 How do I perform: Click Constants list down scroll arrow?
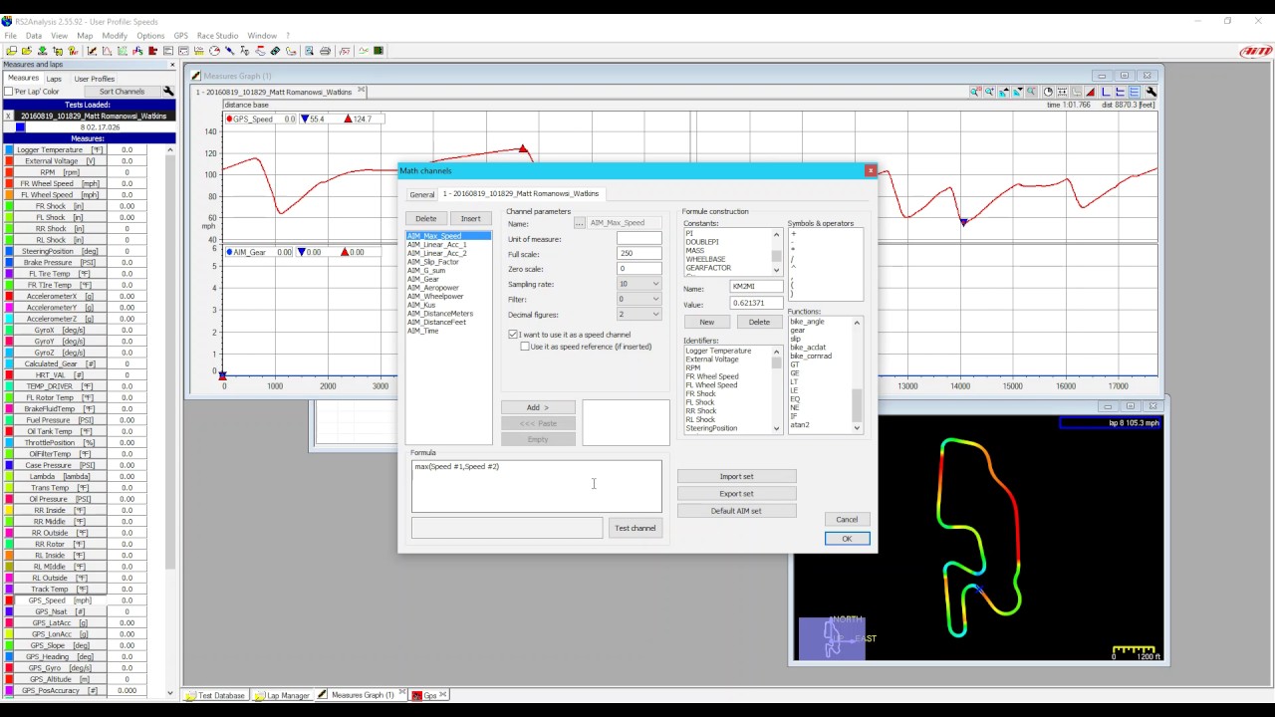(776, 270)
